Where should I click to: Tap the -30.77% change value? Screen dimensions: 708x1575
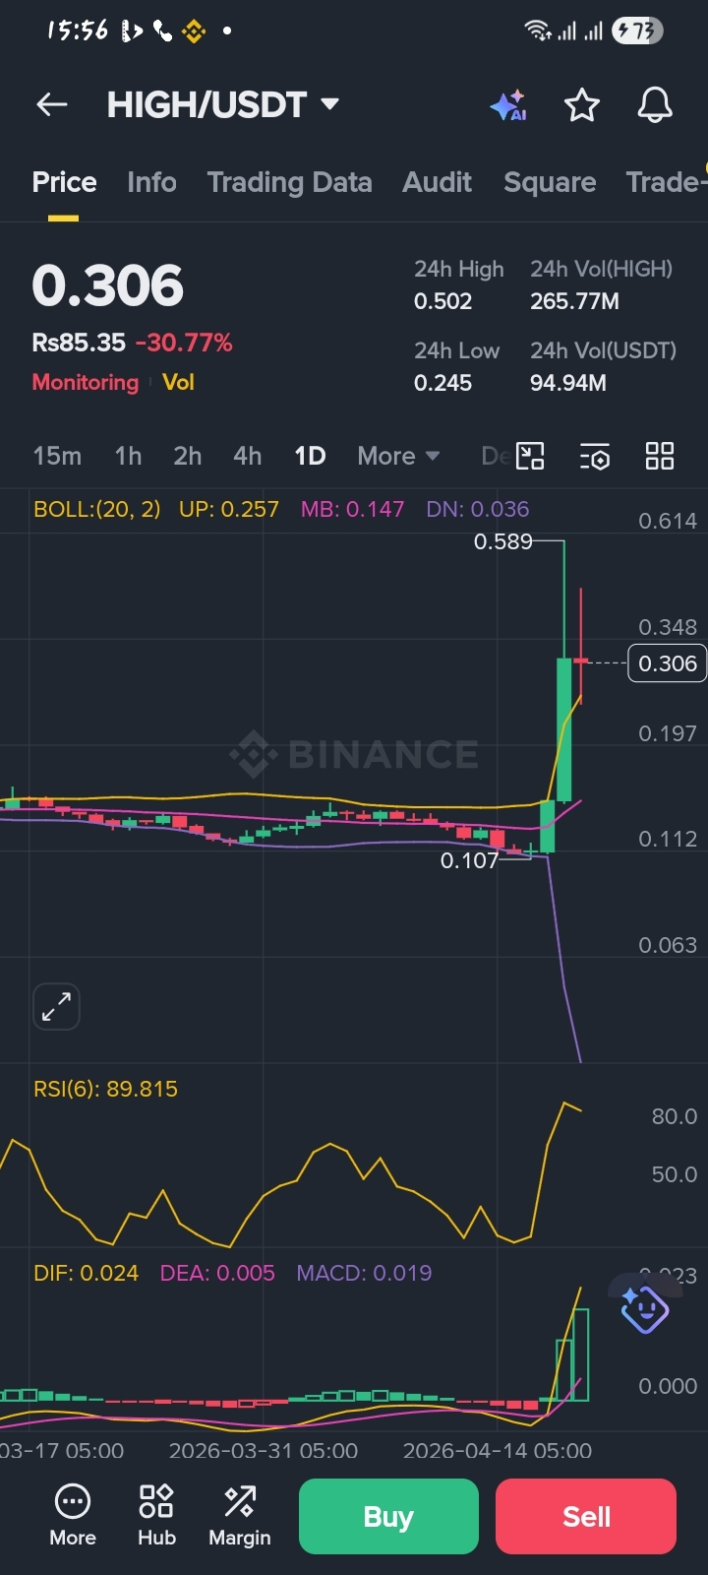coord(184,343)
